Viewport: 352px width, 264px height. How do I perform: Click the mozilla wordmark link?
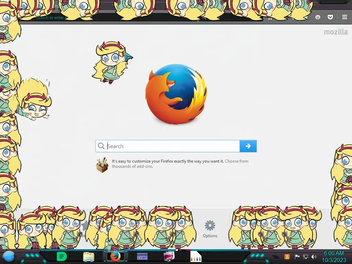(x=335, y=32)
